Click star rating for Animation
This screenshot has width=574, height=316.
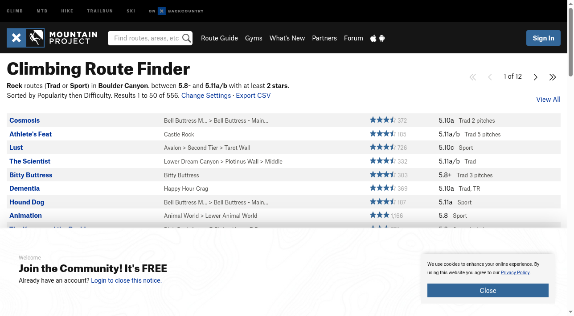380,216
